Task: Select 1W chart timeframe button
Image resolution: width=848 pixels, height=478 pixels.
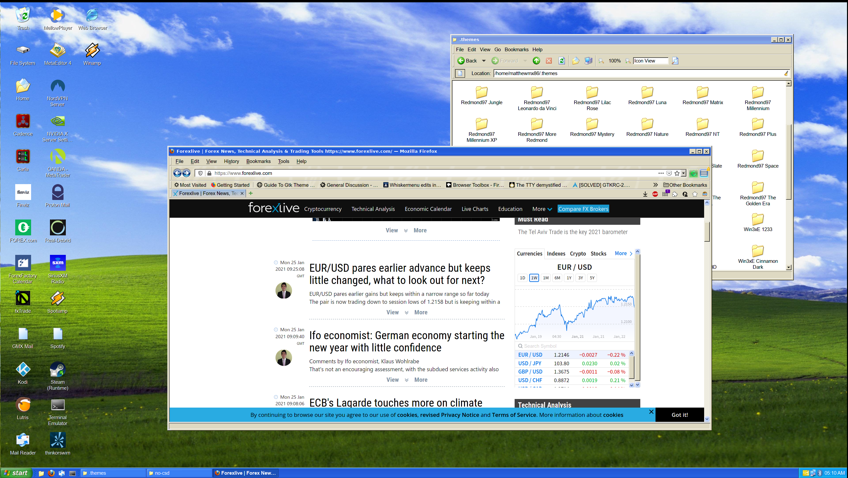Action: 534,278
